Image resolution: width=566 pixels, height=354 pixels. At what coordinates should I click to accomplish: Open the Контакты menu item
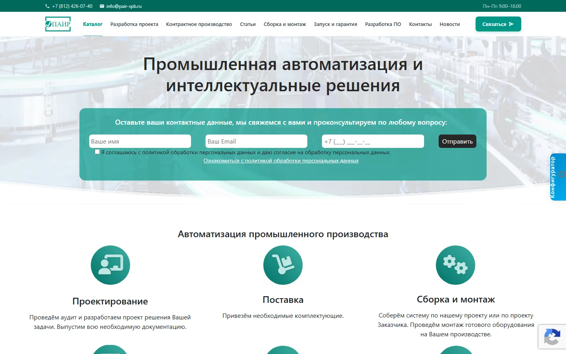pos(420,24)
